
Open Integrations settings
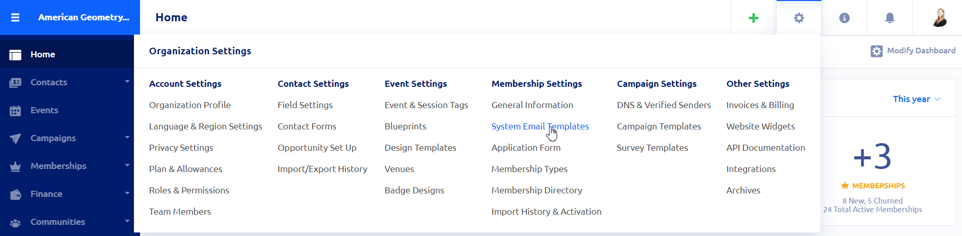coord(751,169)
